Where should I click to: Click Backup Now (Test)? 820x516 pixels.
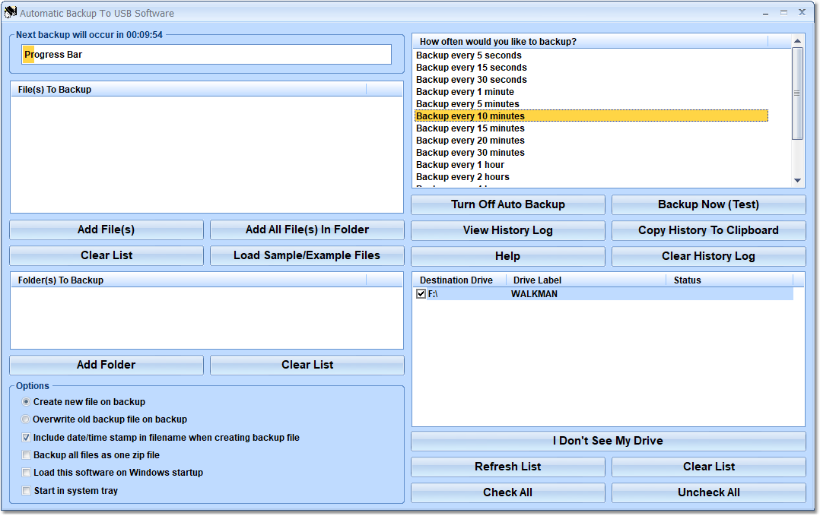coord(708,204)
